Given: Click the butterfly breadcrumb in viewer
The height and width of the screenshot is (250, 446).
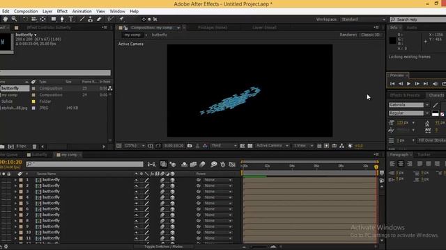Looking at the screenshot, I should 160,35.
